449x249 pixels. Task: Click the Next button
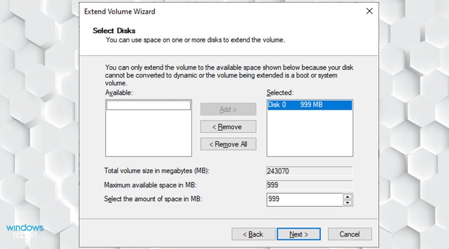[299, 234]
